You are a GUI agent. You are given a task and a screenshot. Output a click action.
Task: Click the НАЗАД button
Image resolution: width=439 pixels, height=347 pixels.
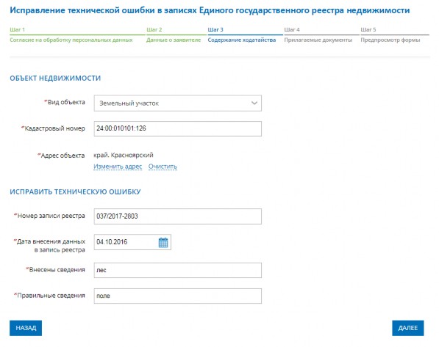(x=26, y=328)
